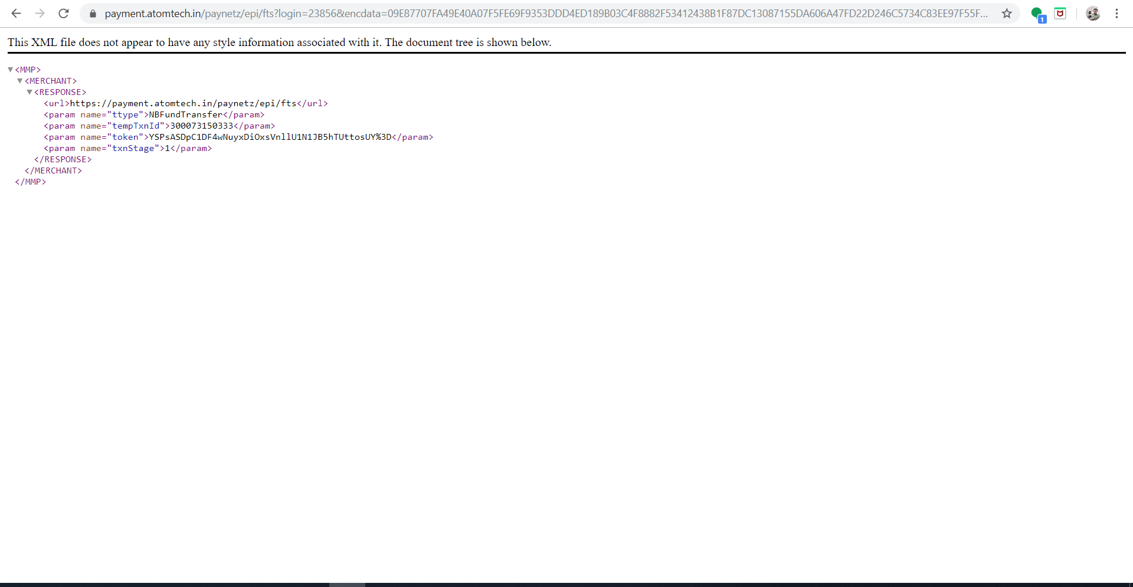Click the closing MERCHANT tag
The width and height of the screenshot is (1133, 587).
click(53, 170)
